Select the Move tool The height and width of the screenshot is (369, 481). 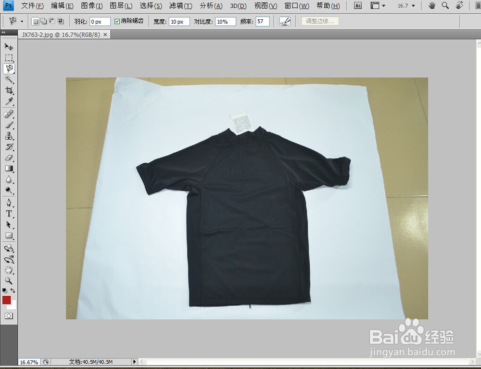(9, 47)
